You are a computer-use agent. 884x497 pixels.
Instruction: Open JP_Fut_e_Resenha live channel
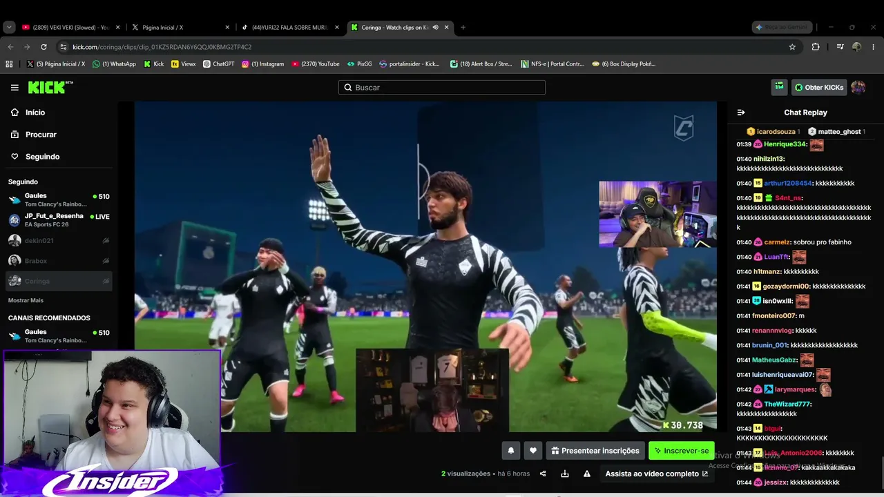[59, 220]
